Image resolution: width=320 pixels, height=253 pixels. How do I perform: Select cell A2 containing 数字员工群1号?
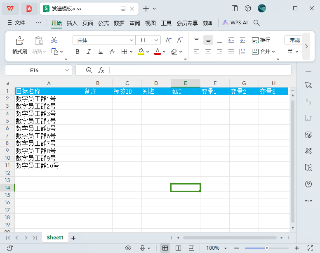coord(49,99)
